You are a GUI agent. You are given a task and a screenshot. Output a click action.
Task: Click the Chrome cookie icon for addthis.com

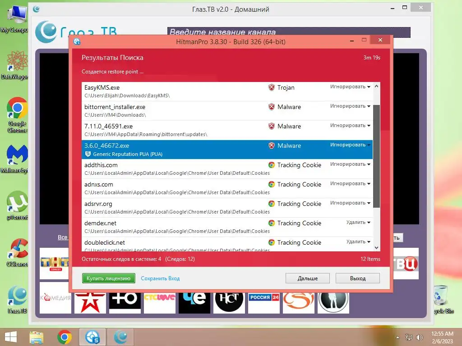point(271,165)
